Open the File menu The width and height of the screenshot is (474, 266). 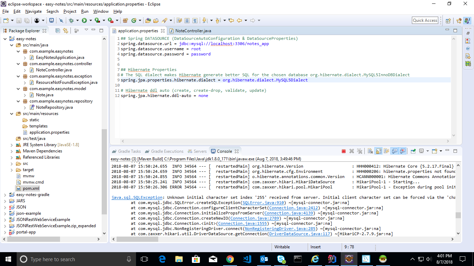click(5, 11)
